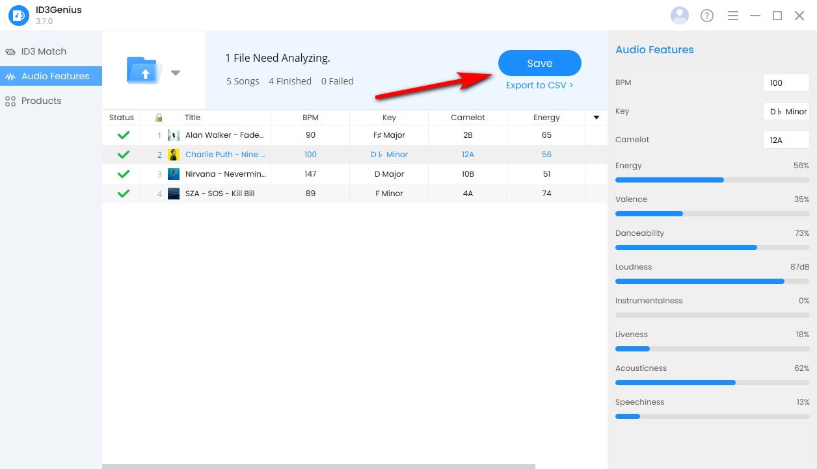Screen dimensions: 817x469
Task: Open the hamburger menu icon
Action: click(x=733, y=16)
